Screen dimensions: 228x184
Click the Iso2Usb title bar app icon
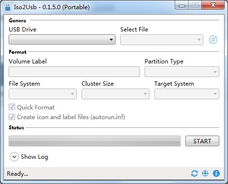[x=8, y=7]
